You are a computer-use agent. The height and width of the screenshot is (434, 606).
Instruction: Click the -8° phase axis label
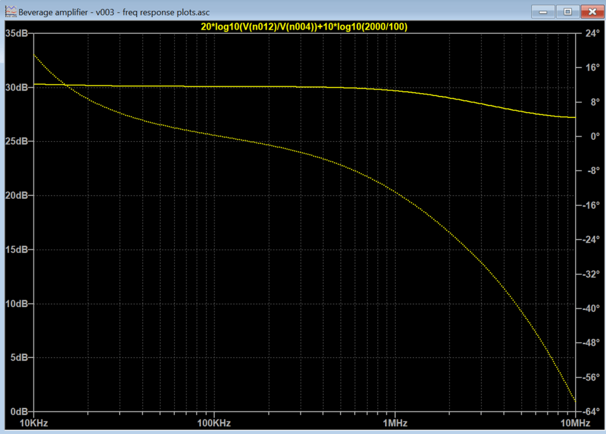[593, 171]
